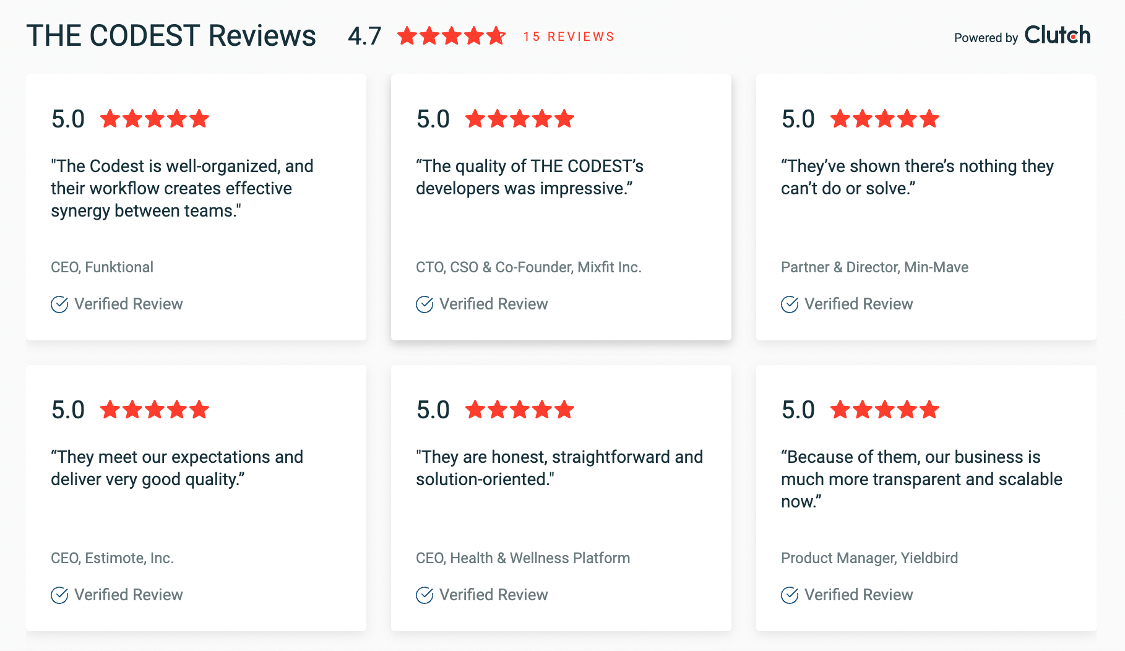The width and height of the screenshot is (1125, 651).
Task: Click the verified checkmark icon for Funktional review
Action: point(59,304)
